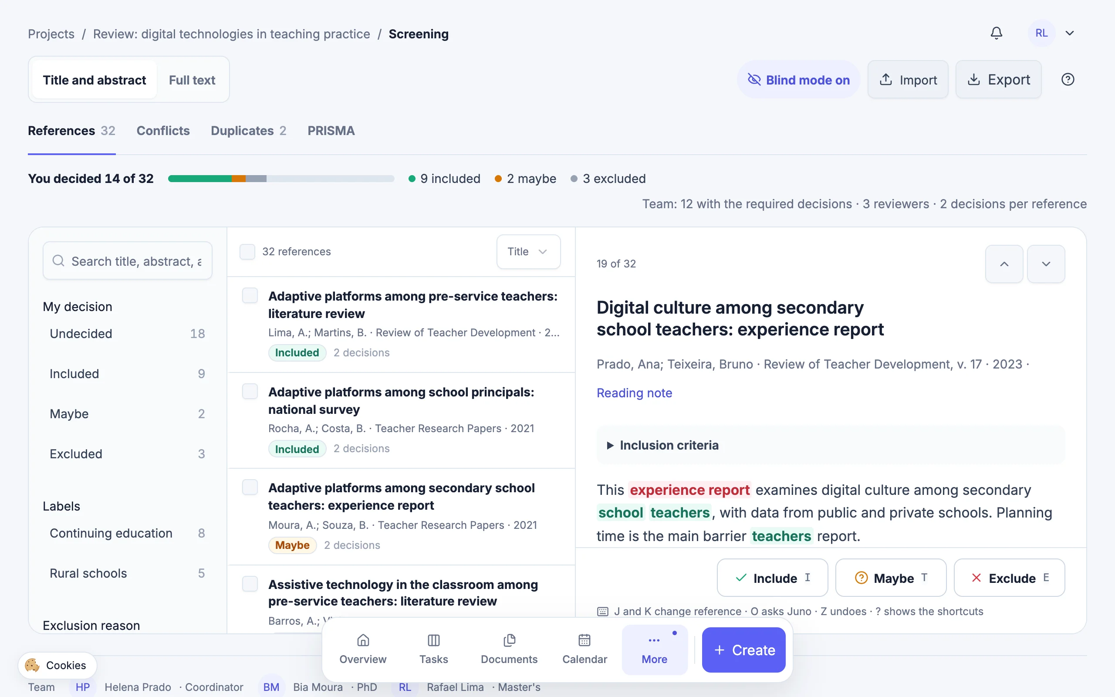Click the help question mark icon
The height and width of the screenshot is (697, 1115).
click(1068, 79)
